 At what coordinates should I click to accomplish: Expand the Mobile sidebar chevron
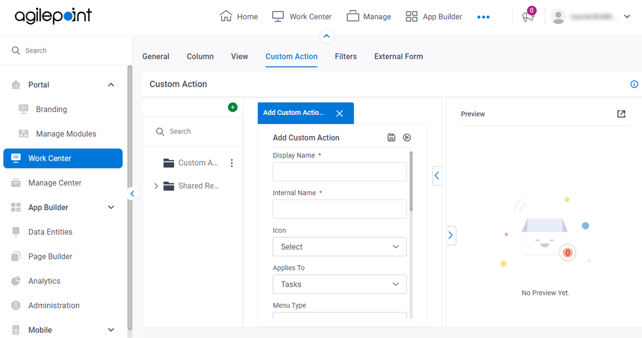[111, 330]
